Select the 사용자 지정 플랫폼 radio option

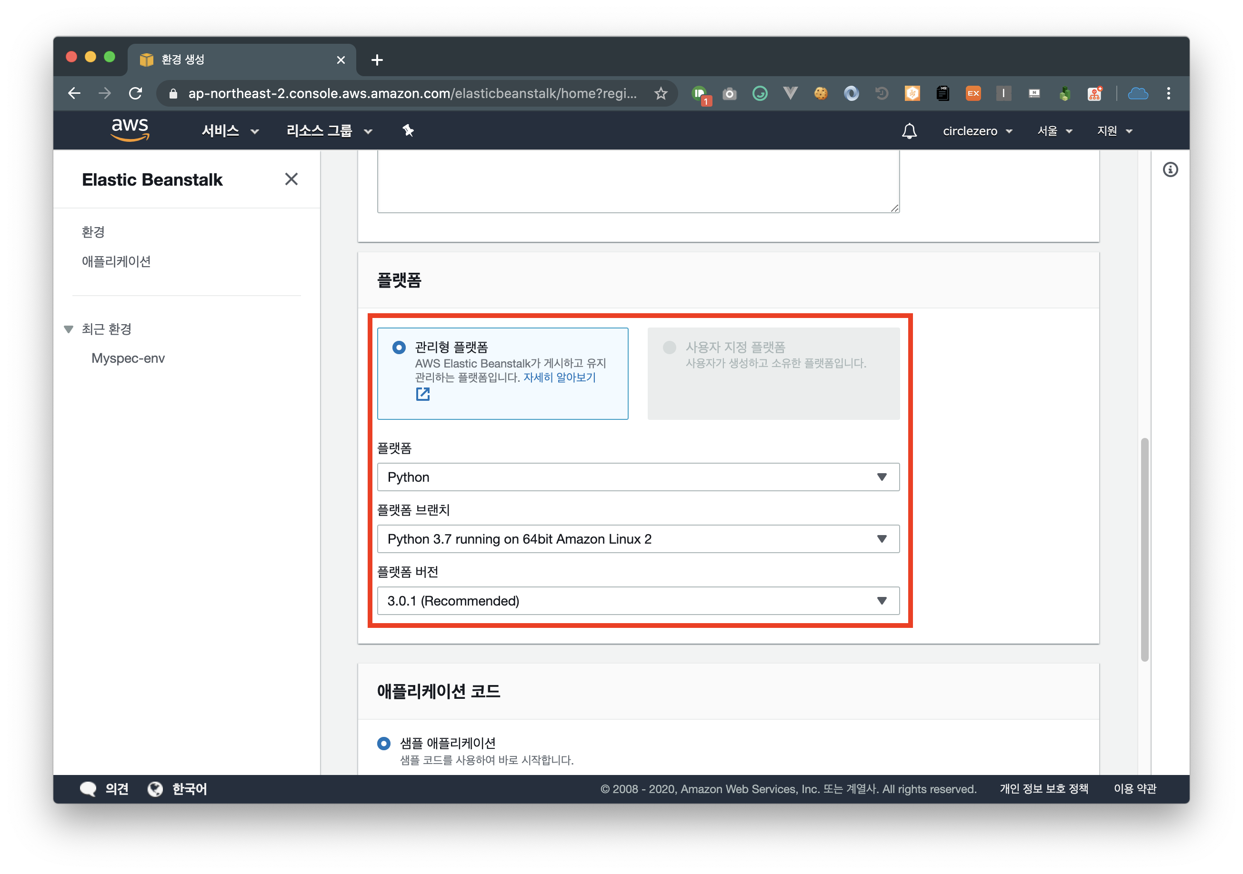pyautogui.click(x=670, y=348)
